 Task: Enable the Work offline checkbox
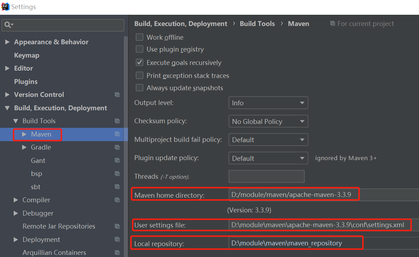click(x=140, y=37)
